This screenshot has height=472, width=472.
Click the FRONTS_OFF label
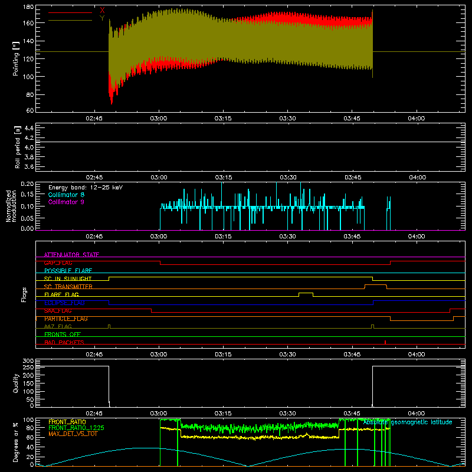[63, 335]
